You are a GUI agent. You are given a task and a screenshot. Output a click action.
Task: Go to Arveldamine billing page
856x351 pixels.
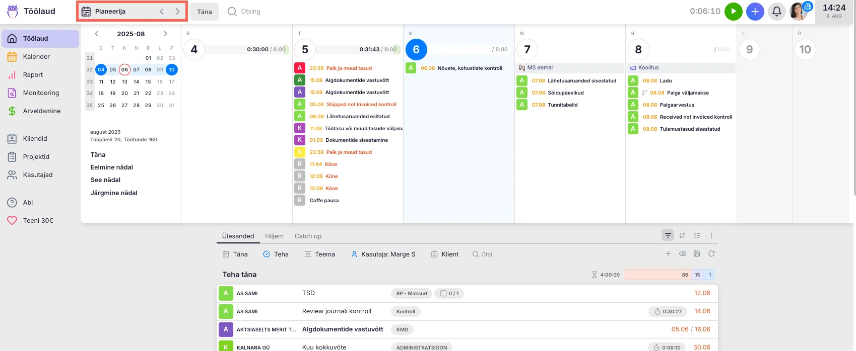pos(41,111)
